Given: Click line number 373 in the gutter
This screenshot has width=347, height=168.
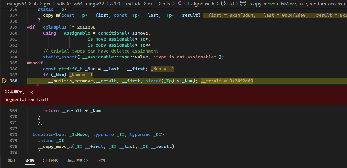Looking at the screenshot, I should [13, 134].
